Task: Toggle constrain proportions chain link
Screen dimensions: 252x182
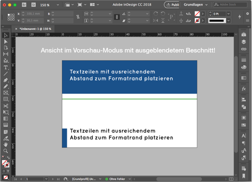Action: [x=78, y=17]
